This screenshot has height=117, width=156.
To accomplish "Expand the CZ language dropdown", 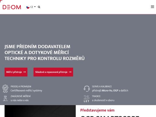I will click(33, 7).
